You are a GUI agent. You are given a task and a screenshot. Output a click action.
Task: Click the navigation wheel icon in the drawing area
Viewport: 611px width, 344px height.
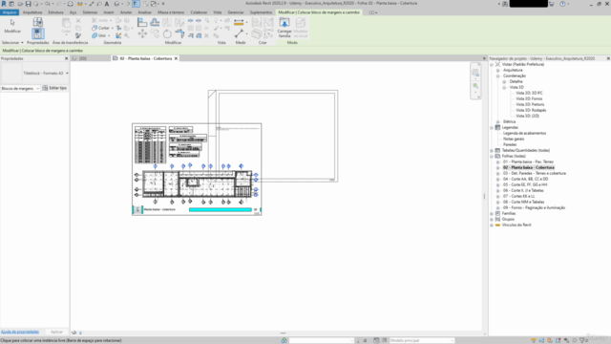point(475,73)
